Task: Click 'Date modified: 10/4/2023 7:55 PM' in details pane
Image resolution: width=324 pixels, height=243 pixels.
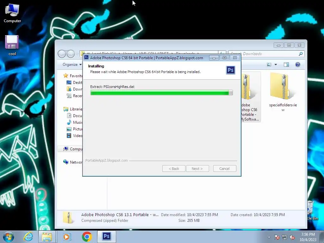Action: (190, 215)
